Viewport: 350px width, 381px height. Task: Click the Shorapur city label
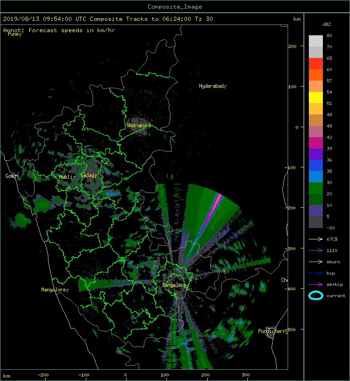tap(138, 125)
